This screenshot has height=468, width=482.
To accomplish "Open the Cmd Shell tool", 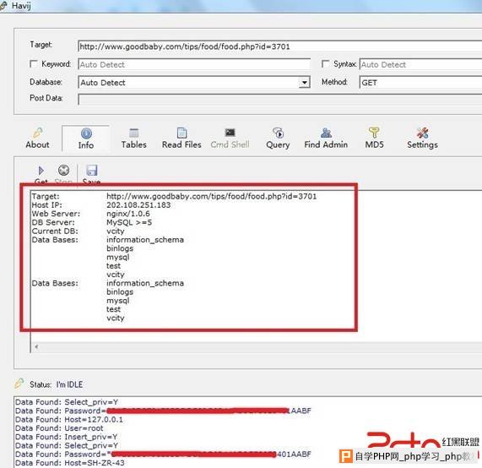I will (230, 139).
